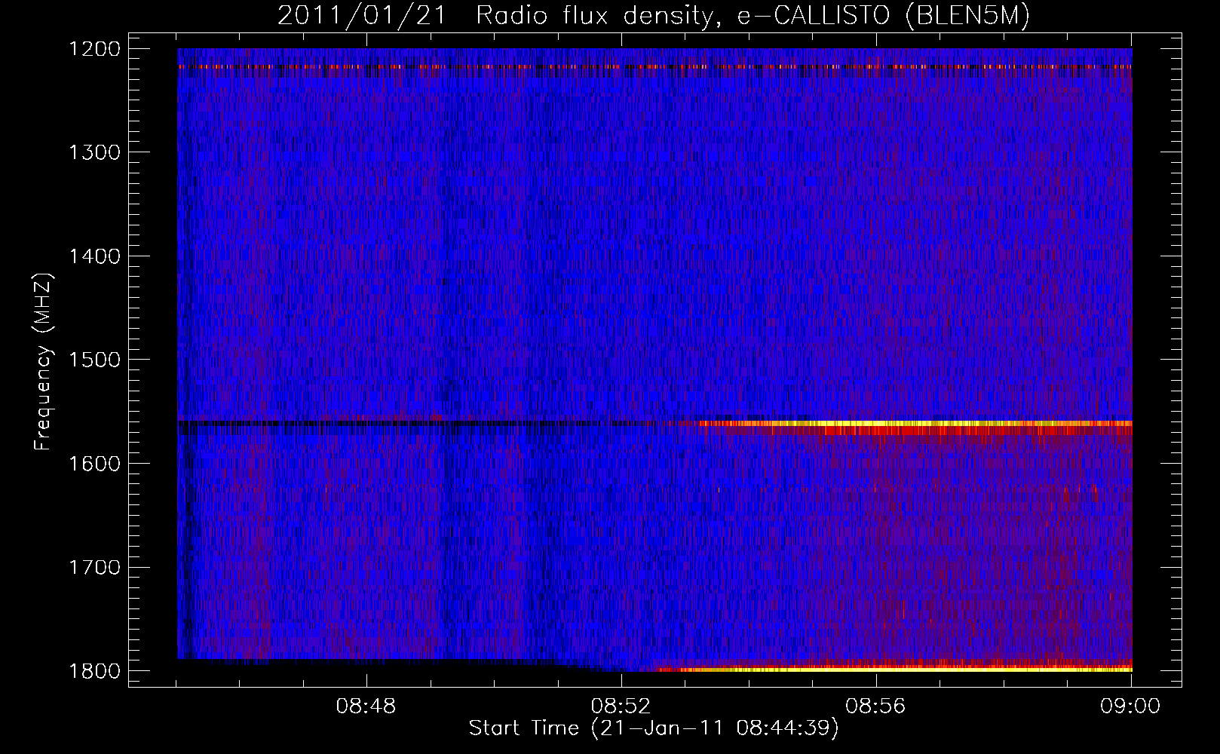Click the 1300 frequency axis label

click(94, 152)
